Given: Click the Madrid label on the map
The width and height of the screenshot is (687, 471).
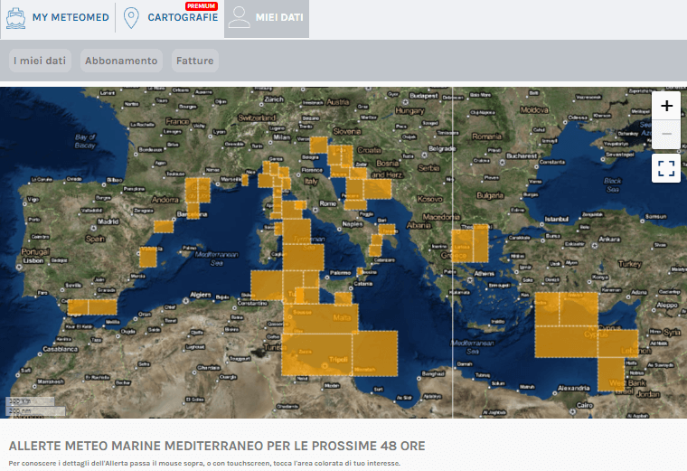Looking at the screenshot, I should pyautogui.click(x=108, y=221).
